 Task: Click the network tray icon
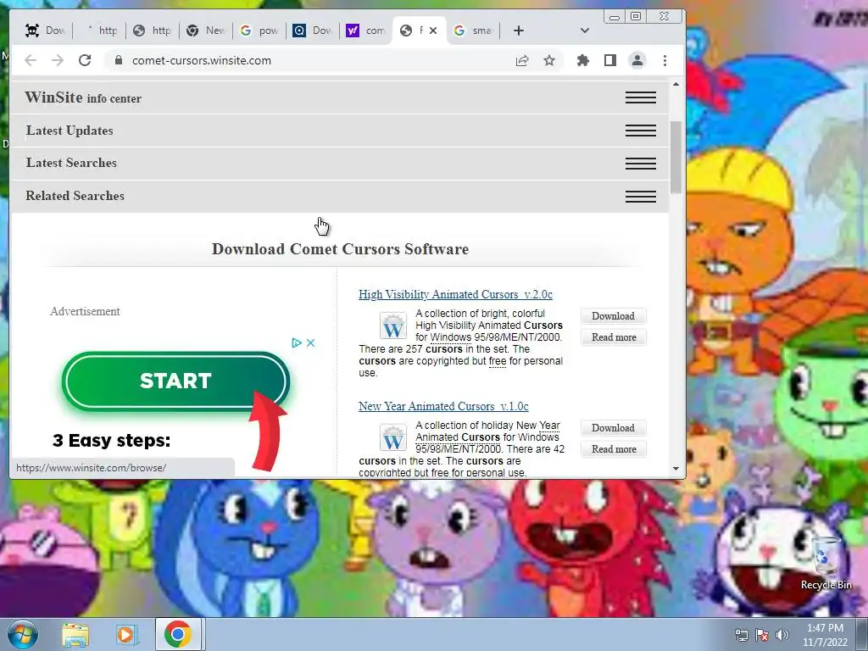click(x=741, y=636)
